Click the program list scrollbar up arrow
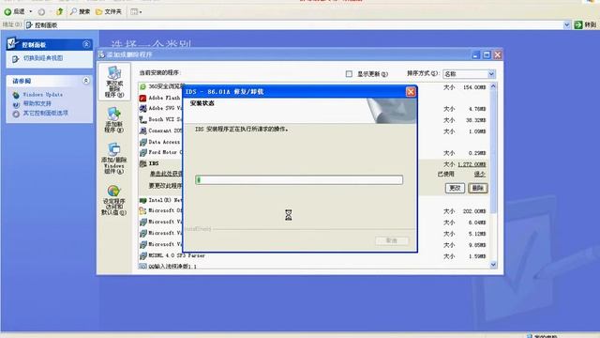 (x=493, y=86)
